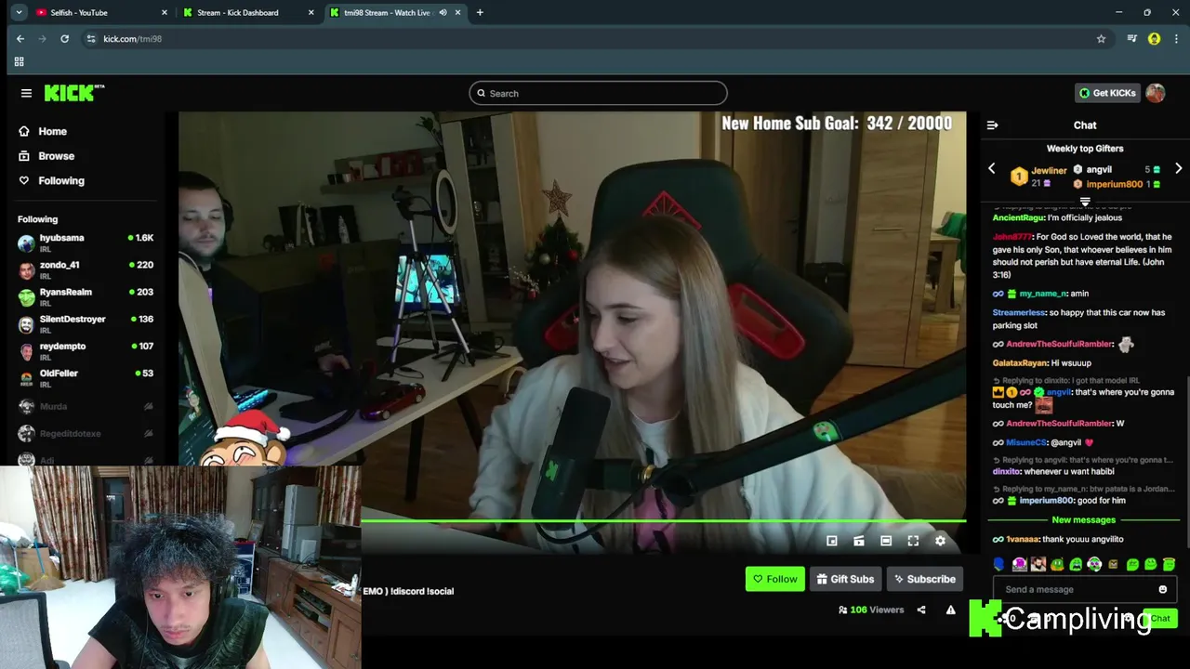Image resolution: width=1190 pixels, height=669 pixels.
Task: Open the mini player icon on video
Action: click(x=832, y=541)
